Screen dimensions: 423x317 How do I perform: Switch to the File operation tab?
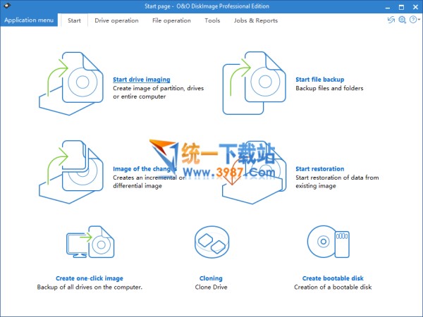(171, 20)
